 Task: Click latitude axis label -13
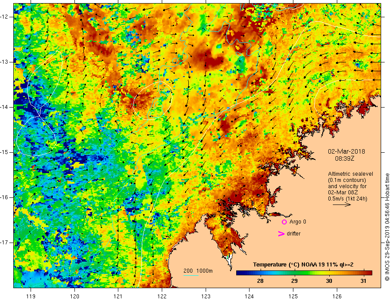pyautogui.click(x=4, y=62)
